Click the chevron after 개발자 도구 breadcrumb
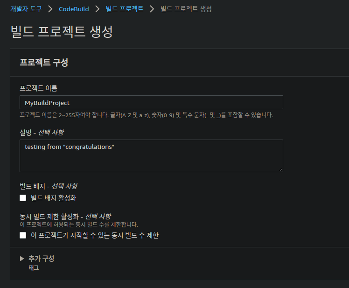This screenshot has width=349, height=288. coord(50,9)
